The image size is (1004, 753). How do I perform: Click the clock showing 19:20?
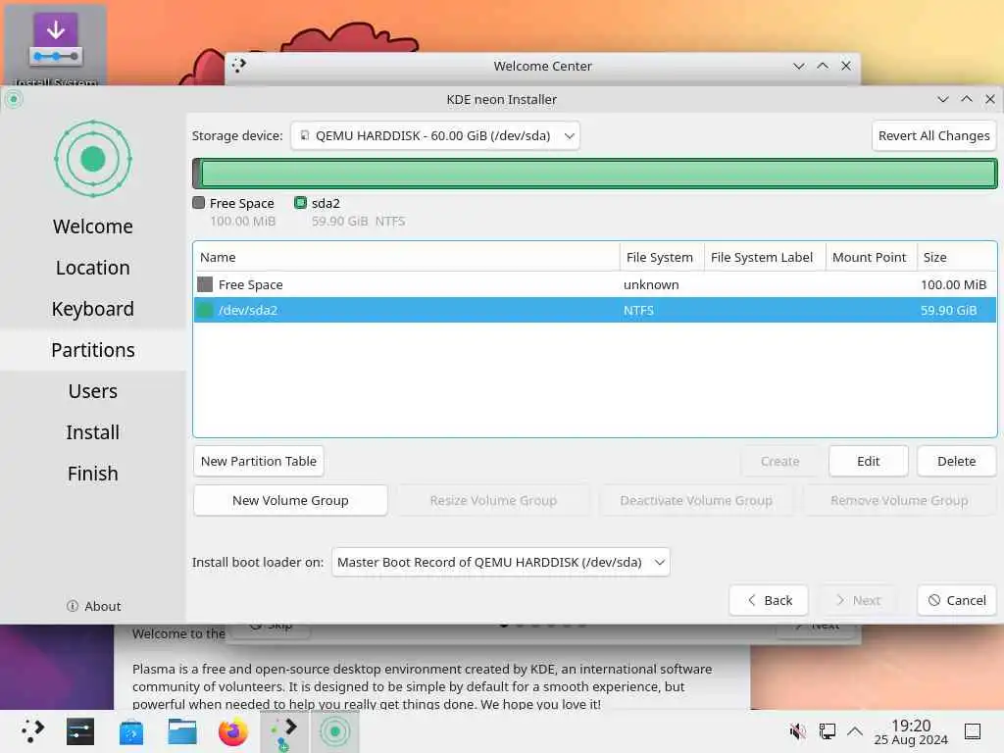(911, 731)
